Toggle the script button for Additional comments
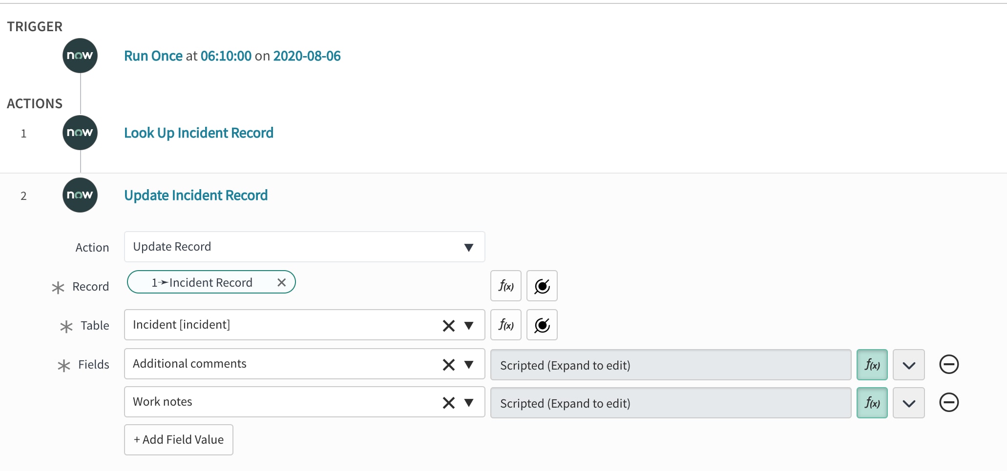Image resolution: width=1007 pixels, height=471 pixels. 872,365
